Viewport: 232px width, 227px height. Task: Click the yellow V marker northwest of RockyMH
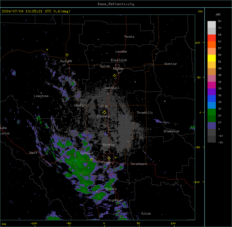[47, 50]
